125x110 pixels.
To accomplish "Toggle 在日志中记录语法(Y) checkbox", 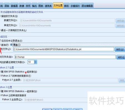I will click(11, 41).
